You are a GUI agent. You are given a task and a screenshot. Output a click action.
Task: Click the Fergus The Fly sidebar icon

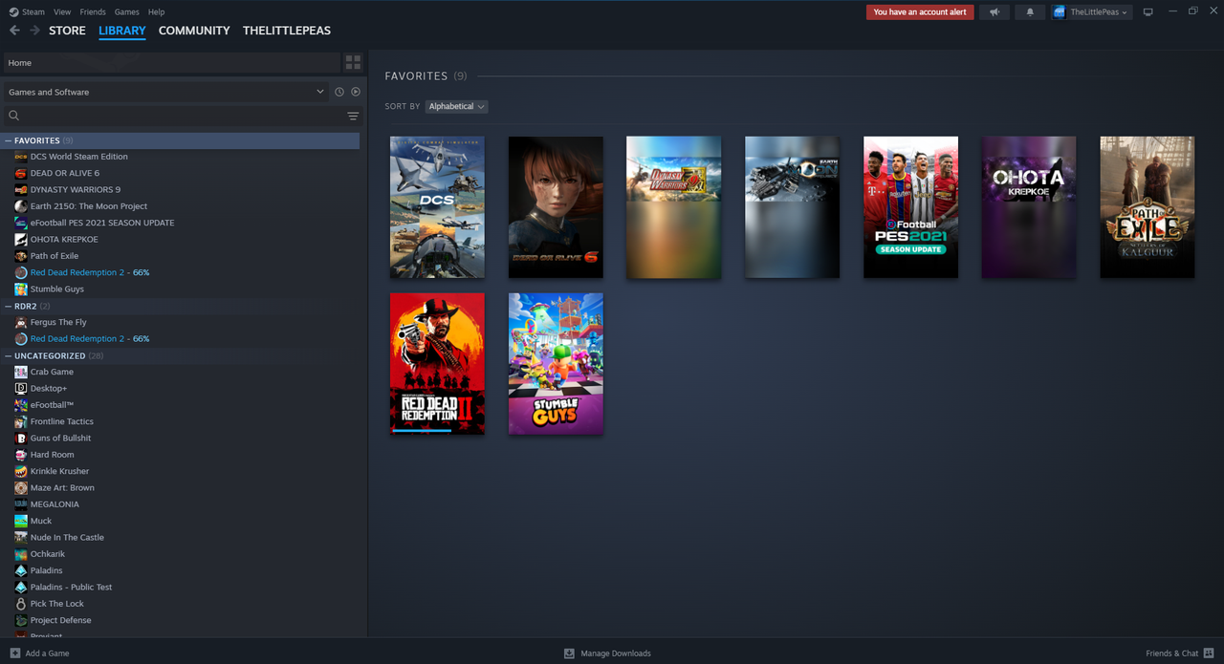point(21,322)
